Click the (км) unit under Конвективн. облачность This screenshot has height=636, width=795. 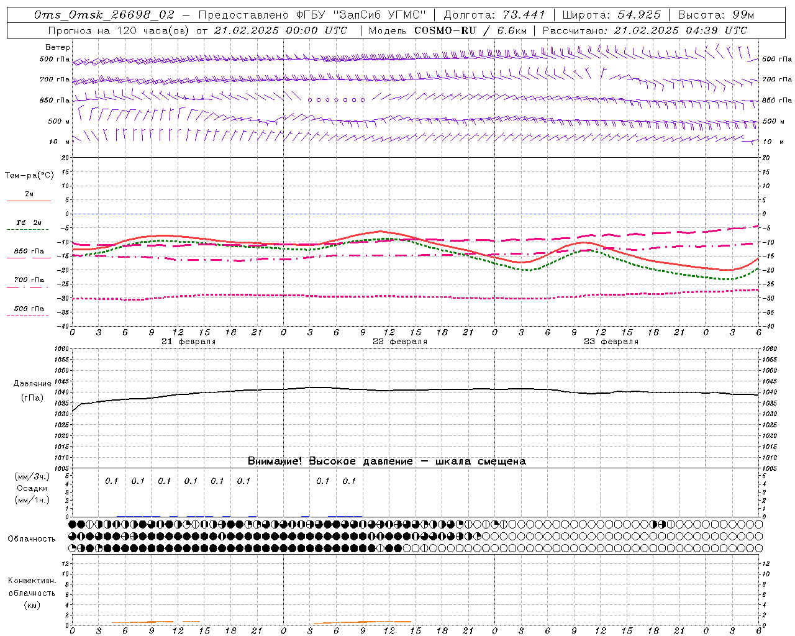tap(32, 605)
